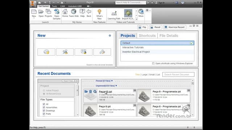
Task: Select the Active Project radio button
Action: coord(44,91)
